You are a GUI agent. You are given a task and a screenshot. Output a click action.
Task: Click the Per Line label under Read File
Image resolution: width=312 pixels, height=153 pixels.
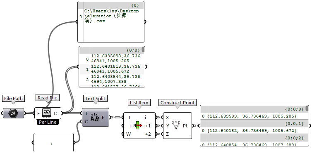pyautogui.click(x=48, y=122)
